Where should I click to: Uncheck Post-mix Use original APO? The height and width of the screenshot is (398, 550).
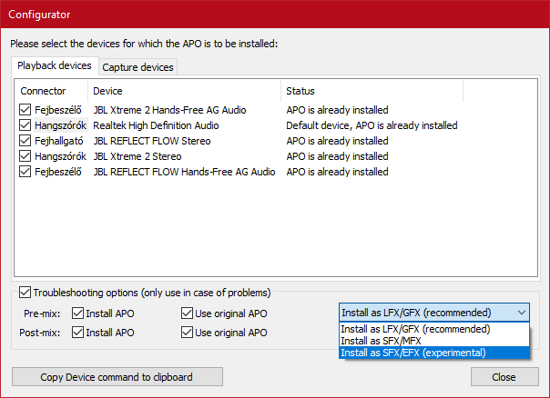point(188,333)
